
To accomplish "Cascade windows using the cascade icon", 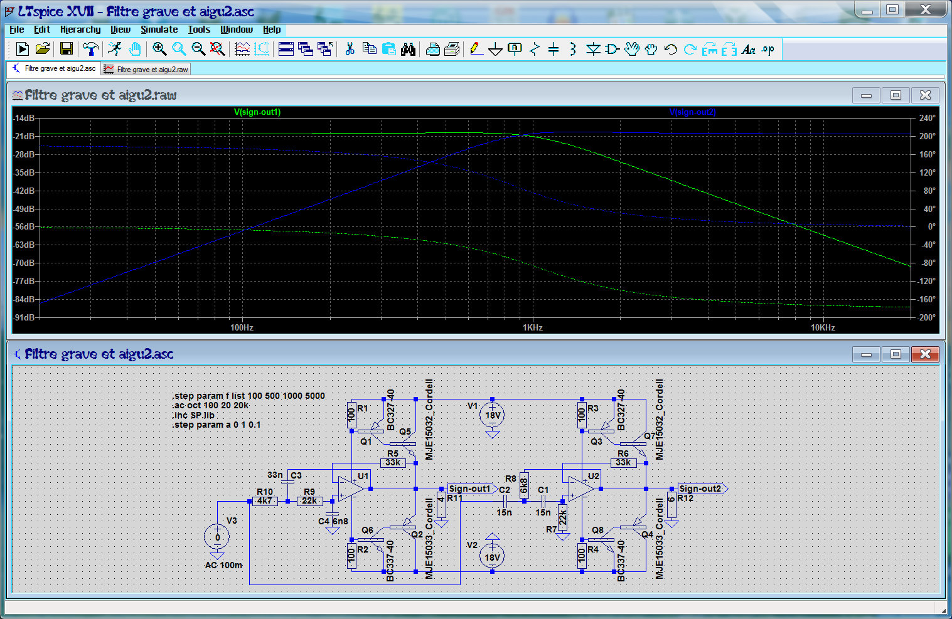I will [306, 49].
